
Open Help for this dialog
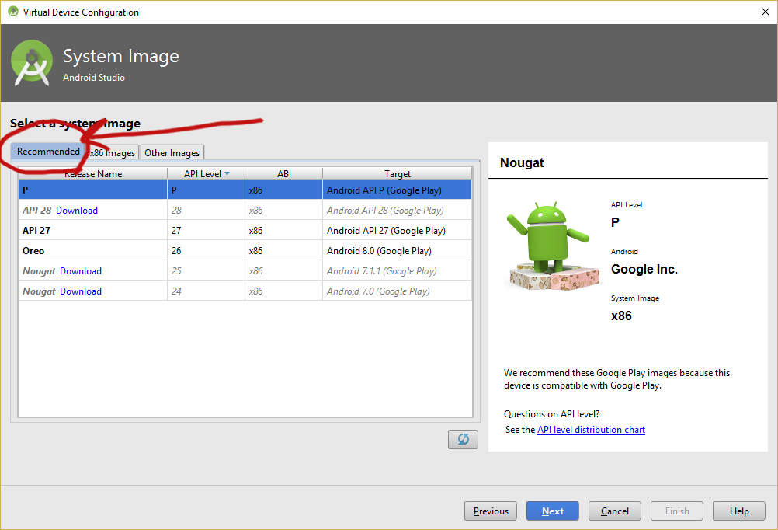(739, 511)
